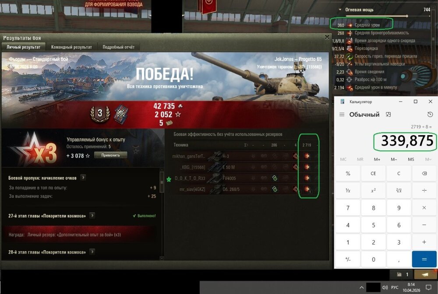Click the decimal comma key
This screenshot has height=294, width=438.
[399, 259]
